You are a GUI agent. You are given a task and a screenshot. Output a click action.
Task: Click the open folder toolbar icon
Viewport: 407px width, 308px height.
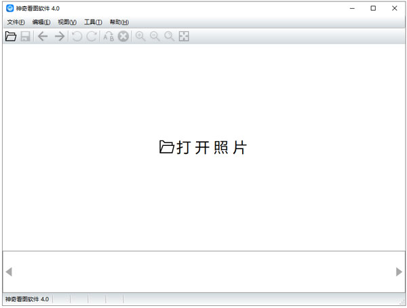(x=11, y=37)
